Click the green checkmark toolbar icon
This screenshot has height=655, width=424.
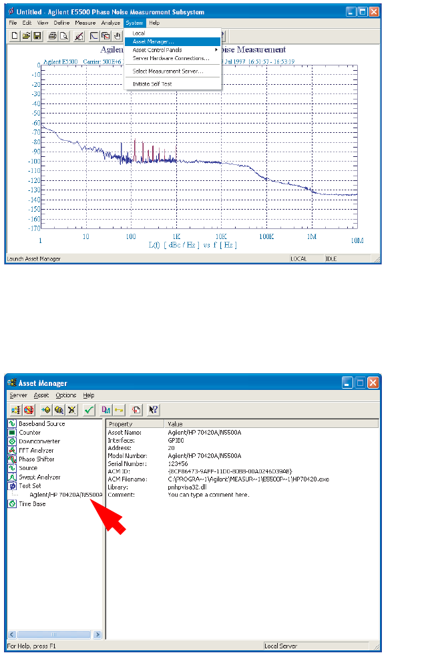(89, 409)
